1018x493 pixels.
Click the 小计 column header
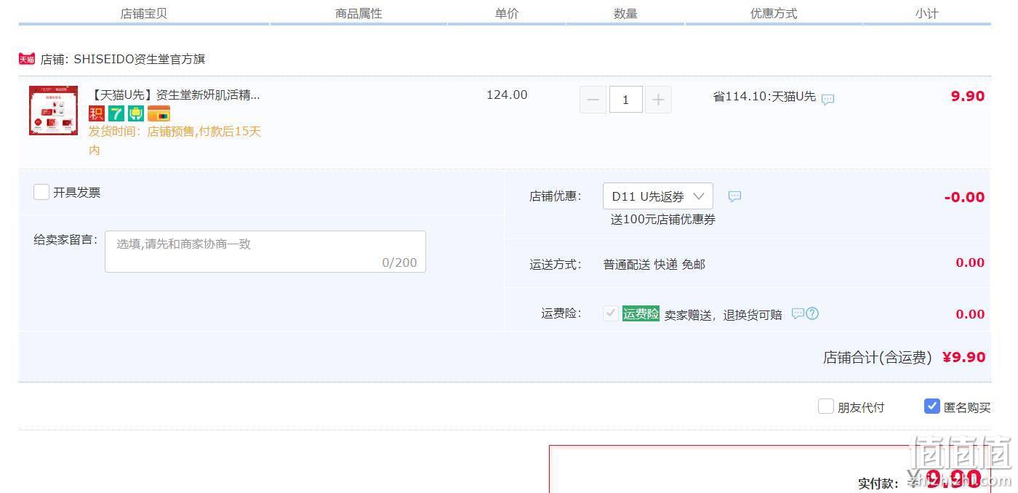coord(927,13)
